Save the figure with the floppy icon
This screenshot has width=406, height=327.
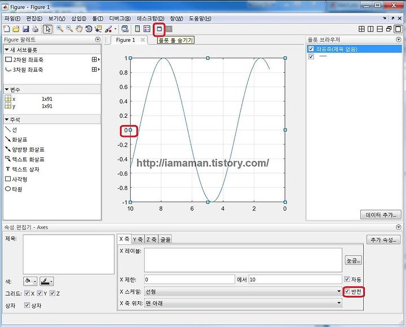[25, 29]
